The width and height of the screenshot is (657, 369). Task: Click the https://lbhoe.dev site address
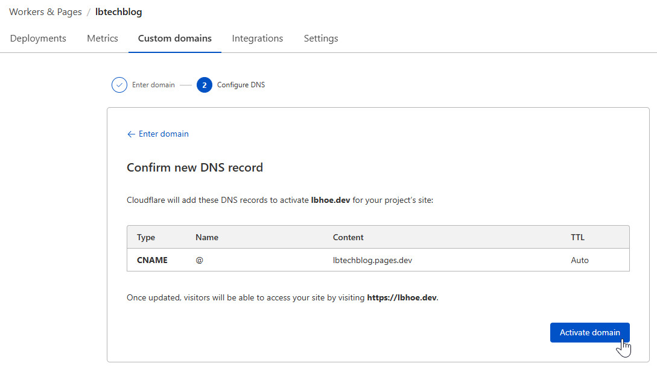402,297
